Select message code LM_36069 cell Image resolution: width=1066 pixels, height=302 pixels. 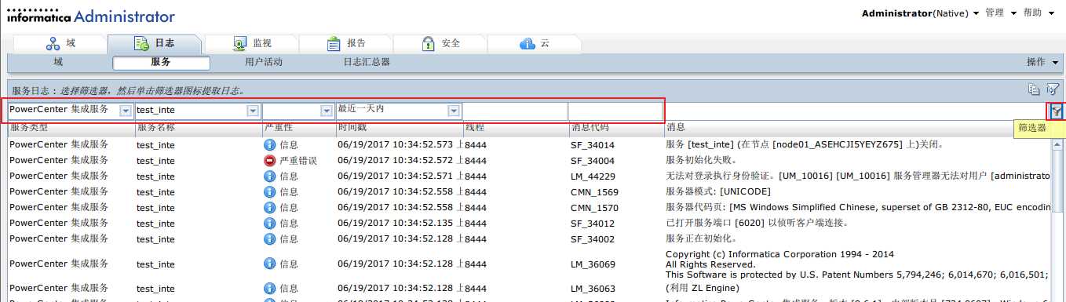593,265
